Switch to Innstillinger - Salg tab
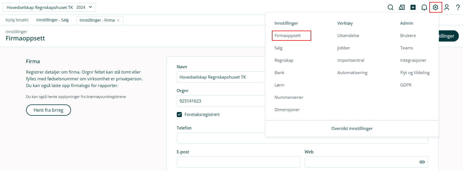The height and width of the screenshot is (171, 463). (52, 20)
